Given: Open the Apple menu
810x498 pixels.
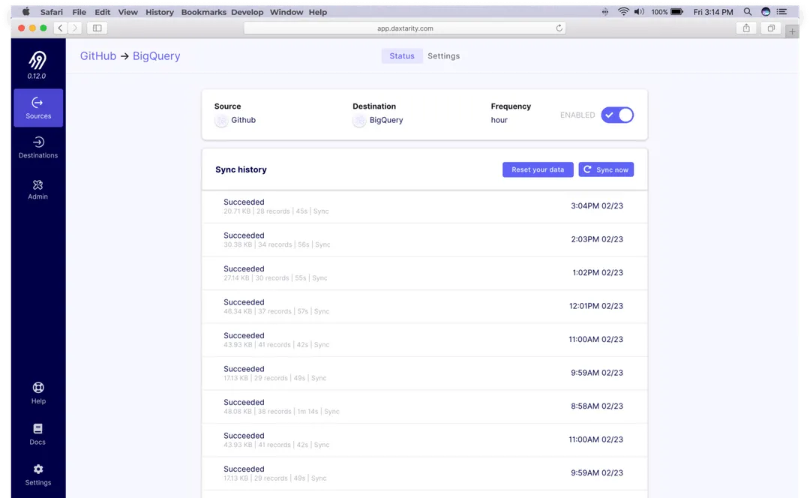Looking at the screenshot, I should coord(25,11).
